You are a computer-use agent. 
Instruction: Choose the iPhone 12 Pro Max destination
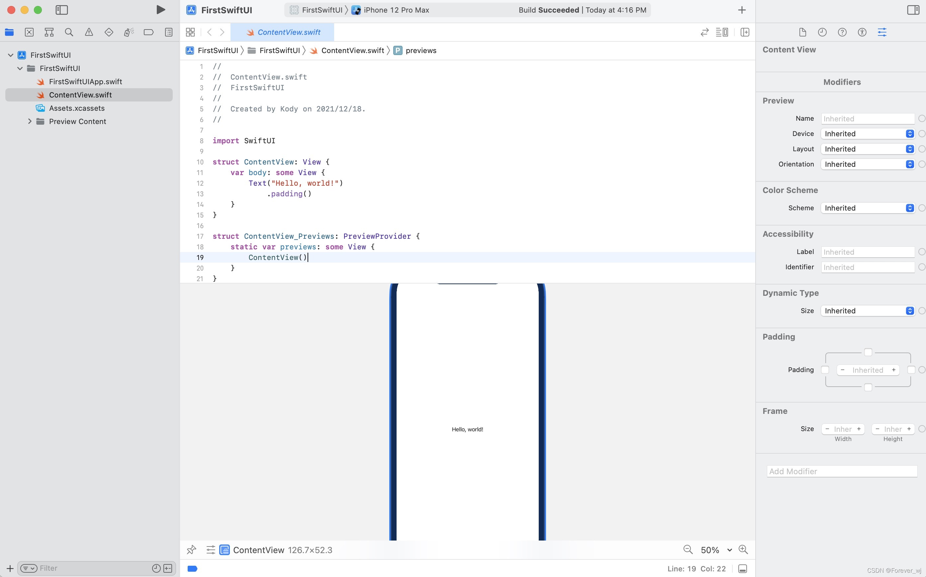pyautogui.click(x=391, y=10)
